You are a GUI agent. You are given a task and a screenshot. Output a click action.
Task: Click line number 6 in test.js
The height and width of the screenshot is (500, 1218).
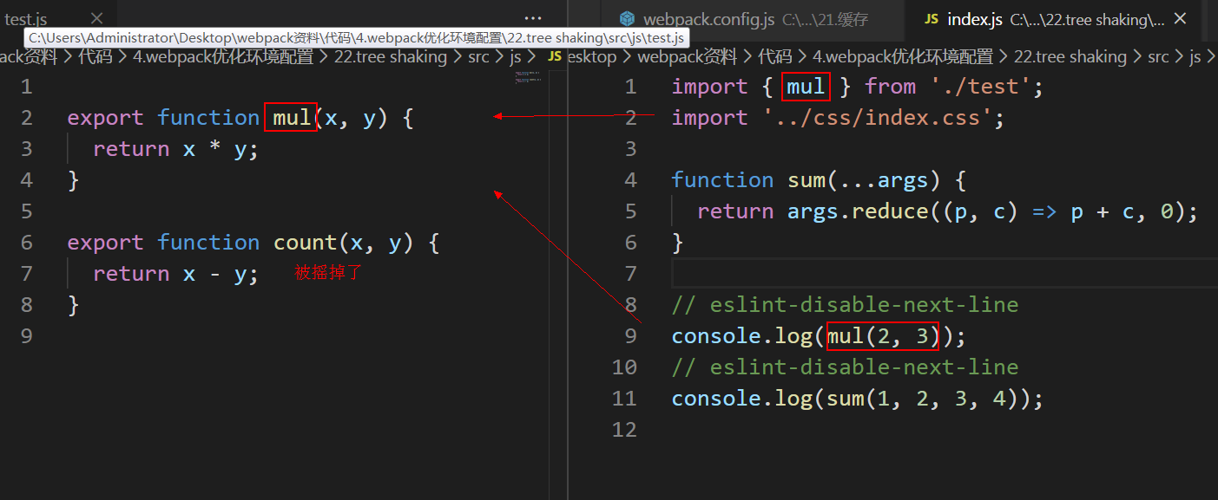point(26,243)
